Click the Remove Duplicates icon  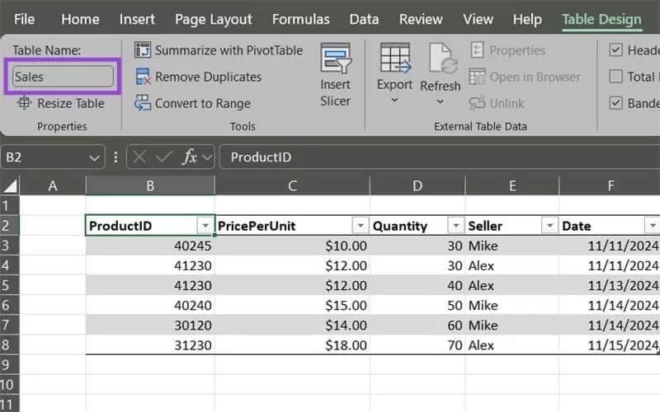click(x=143, y=77)
